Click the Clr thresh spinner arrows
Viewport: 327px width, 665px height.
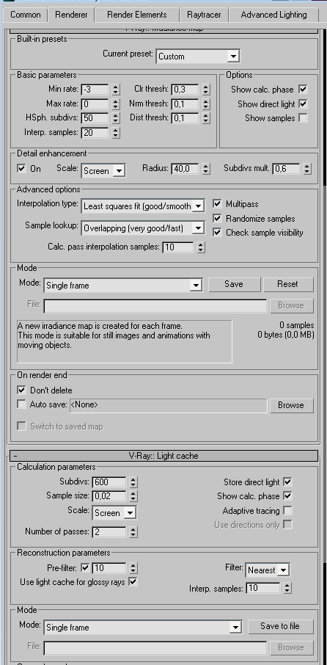point(205,90)
